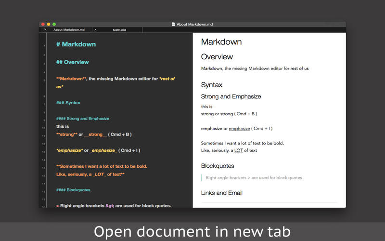Screen dimensions: 385x241
Task: Click '( Cmd + B )' in editor
Action: pos(120,134)
